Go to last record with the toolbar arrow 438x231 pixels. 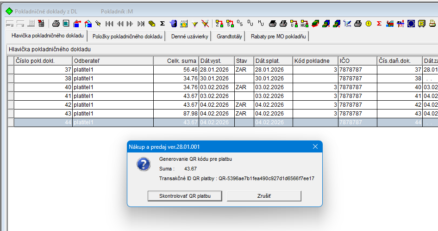click(x=141, y=23)
